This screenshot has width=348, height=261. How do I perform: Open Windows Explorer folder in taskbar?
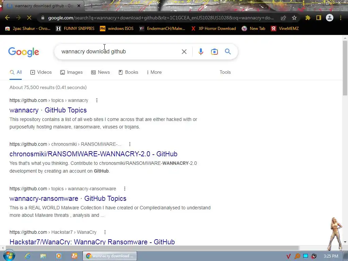(x=43, y=256)
